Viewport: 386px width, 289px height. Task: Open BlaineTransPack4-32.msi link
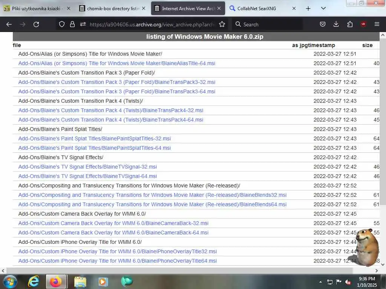point(111,110)
